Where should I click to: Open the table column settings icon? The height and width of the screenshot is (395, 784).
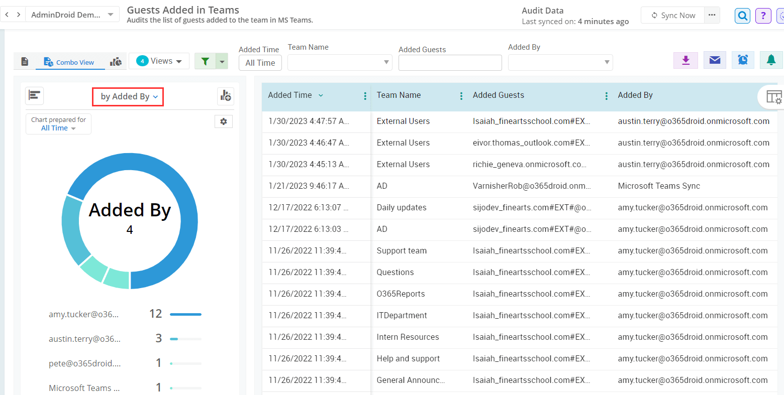[773, 96]
